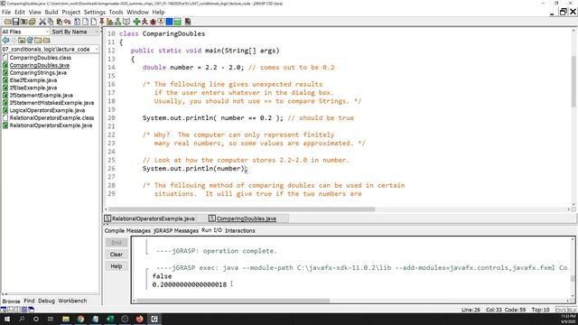Click the editor horizontal scrollbar
This screenshot has width=578, height=325.
pos(241,209)
